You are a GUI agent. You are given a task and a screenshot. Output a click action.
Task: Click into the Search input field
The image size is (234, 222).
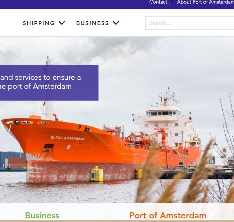pyautogui.click(x=189, y=23)
